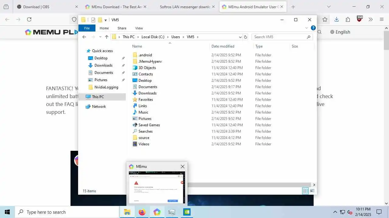Reload the Firefox page
This screenshot has width=389, height=218.
click(x=29, y=19)
